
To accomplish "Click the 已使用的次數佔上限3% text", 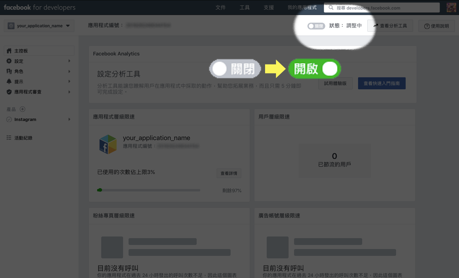I will [126, 172].
